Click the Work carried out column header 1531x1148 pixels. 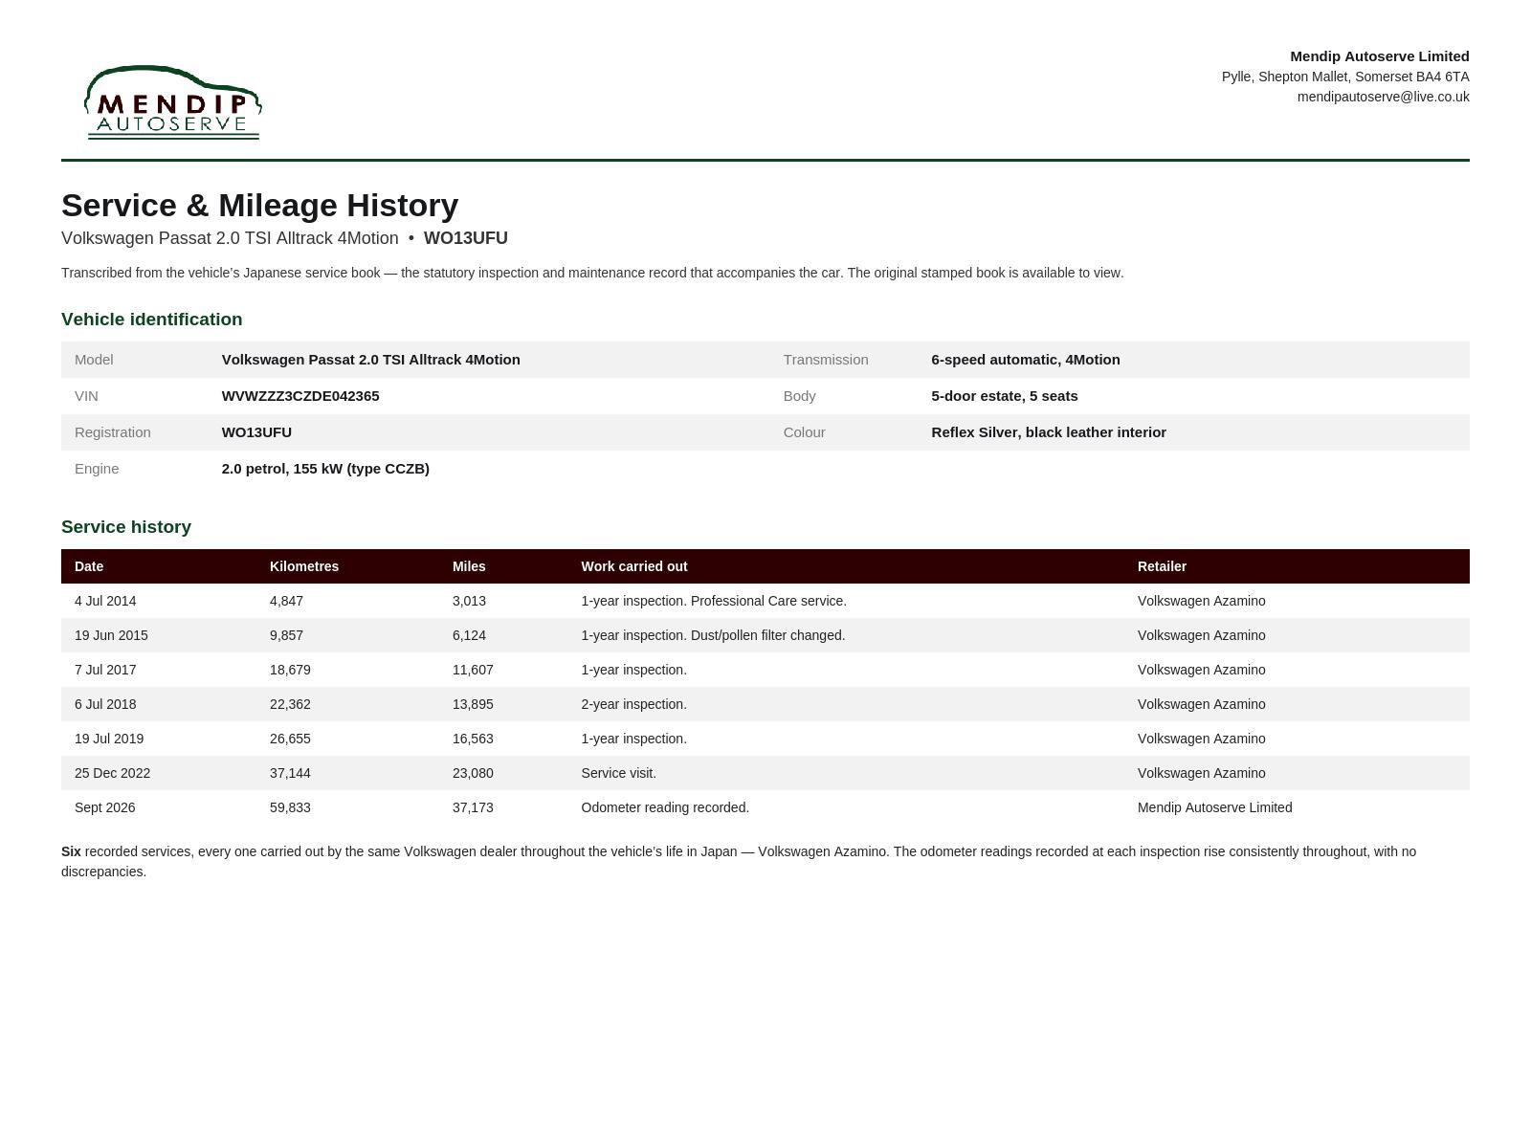[x=634, y=566]
